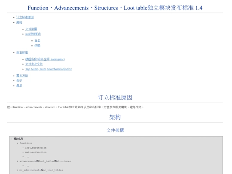232x174 pixels.
Task: Open the 架构 link in contents list
Action: 19,22
